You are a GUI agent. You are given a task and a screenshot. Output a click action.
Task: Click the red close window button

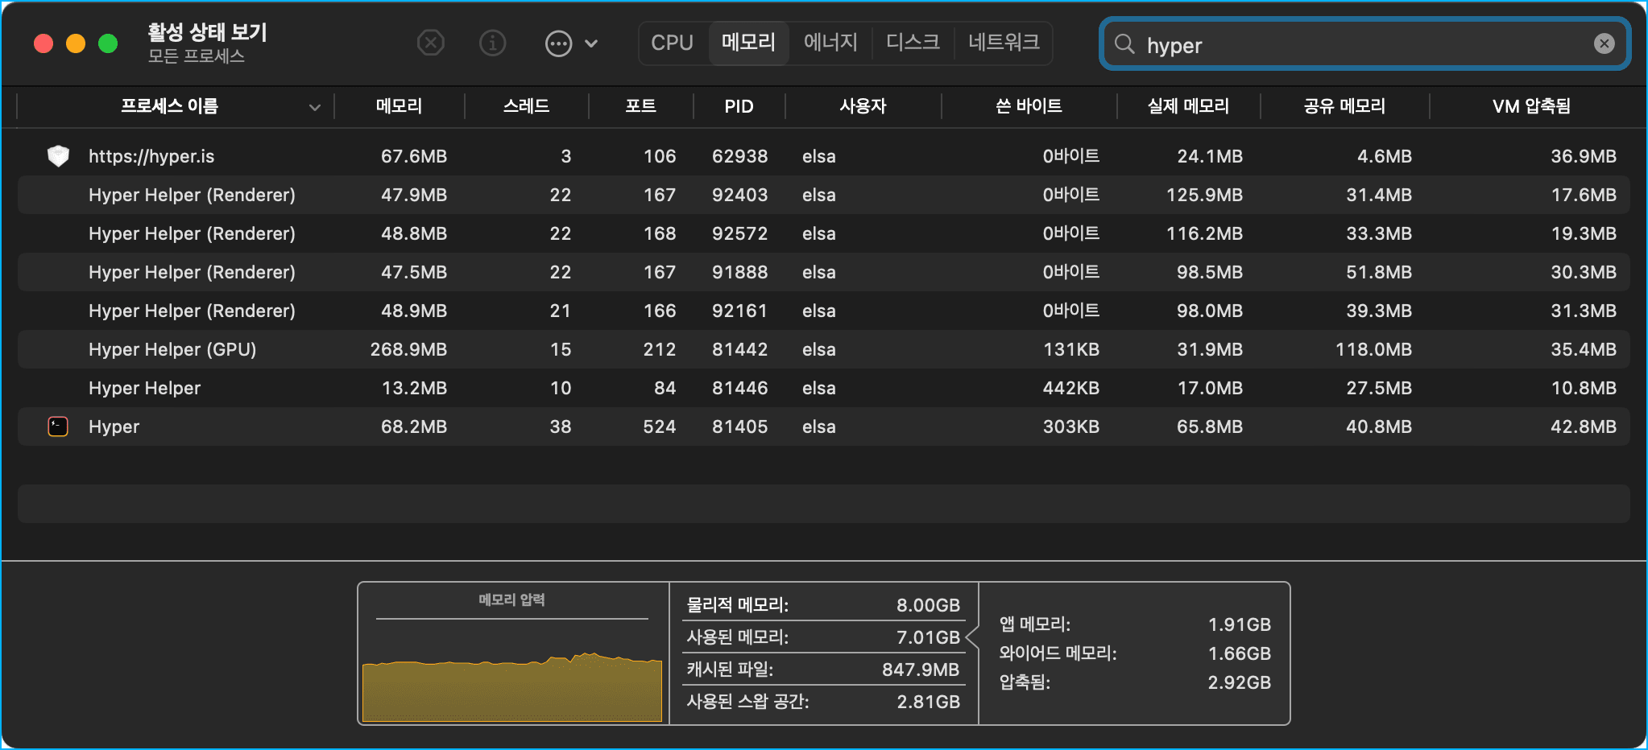point(43,43)
